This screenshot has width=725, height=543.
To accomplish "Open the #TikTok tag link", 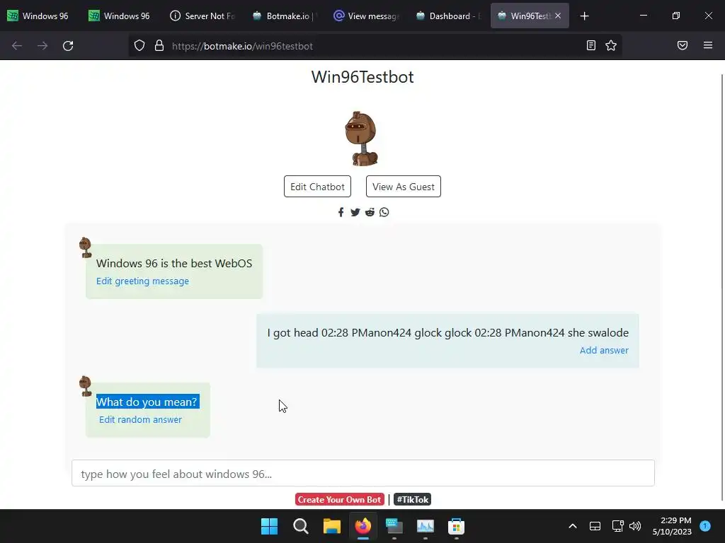I will click(413, 500).
